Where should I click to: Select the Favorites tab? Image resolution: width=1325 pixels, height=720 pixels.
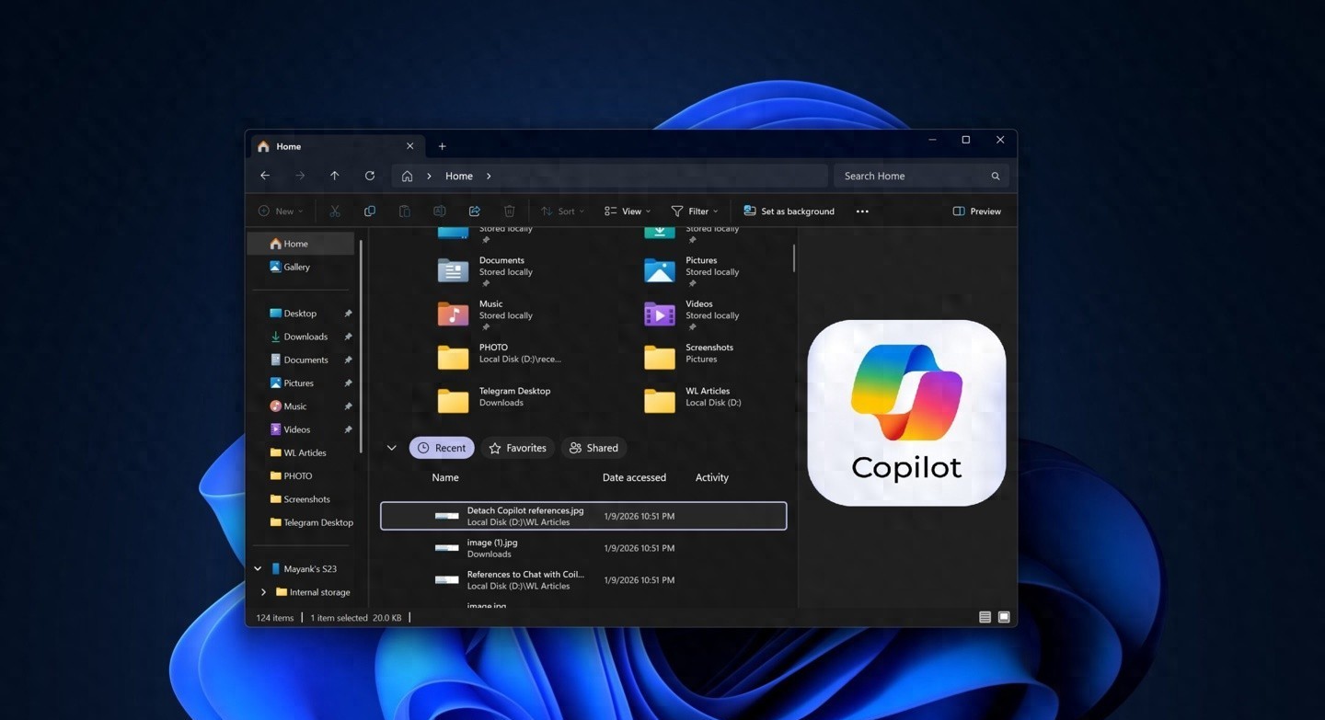pos(517,448)
